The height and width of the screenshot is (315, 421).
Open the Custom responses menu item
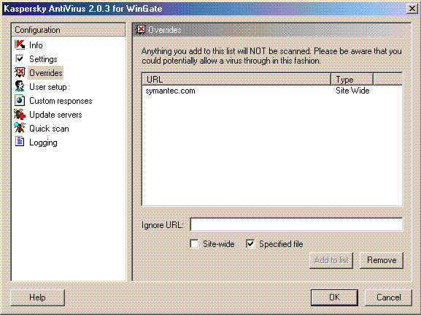61,101
